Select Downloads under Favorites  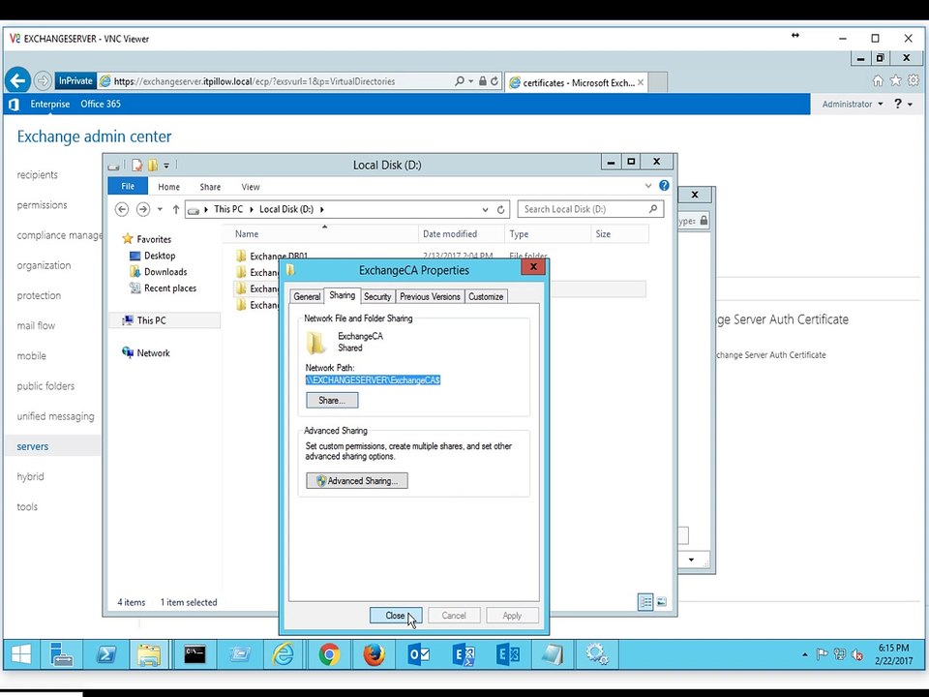[x=165, y=271]
